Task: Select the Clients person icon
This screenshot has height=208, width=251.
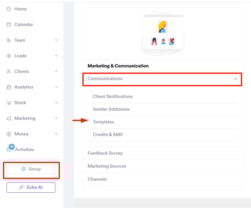Action: click(x=9, y=72)
